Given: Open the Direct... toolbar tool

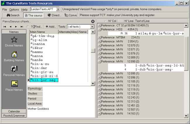Looking at the screenshot, I should click(x=54, y=15).
